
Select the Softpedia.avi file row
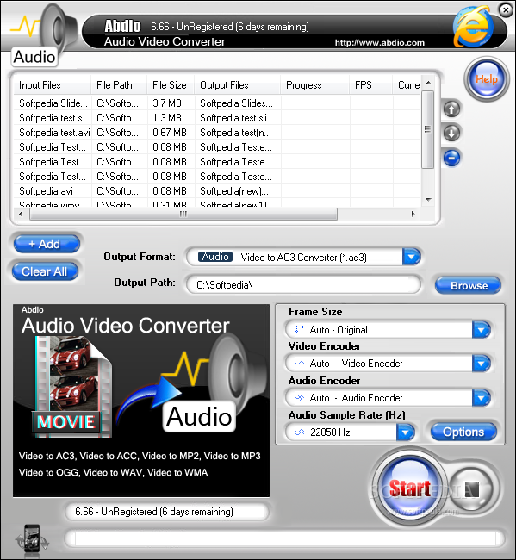pyautogui.click(x=217, y=191)
